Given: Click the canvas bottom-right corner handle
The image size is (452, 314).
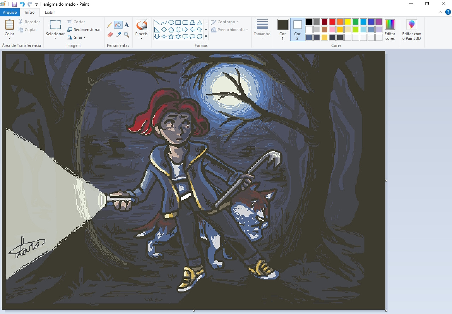Looking at the screenshot, I should pyautogui.click(x=386, y=310).
